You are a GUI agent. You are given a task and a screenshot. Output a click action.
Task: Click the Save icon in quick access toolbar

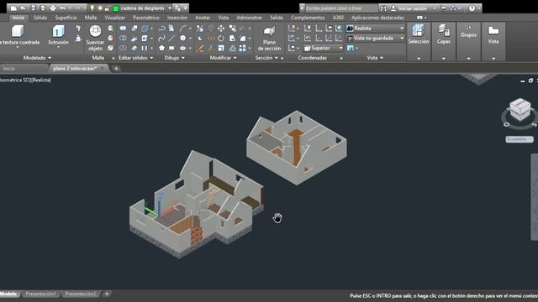tap(34, 8)
